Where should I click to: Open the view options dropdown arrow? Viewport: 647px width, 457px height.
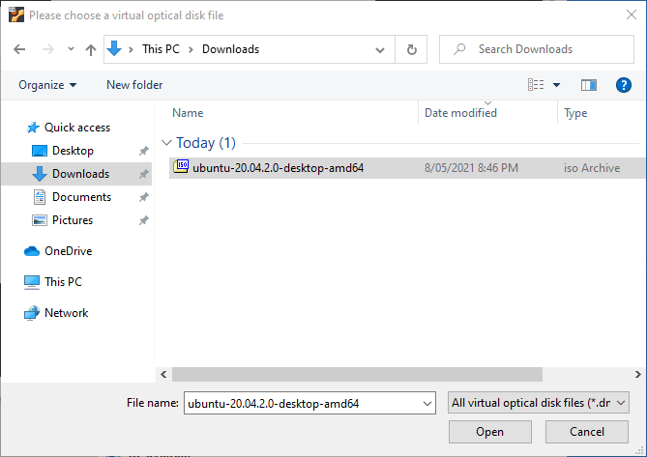pyautogui.click(x=557, y=85)
